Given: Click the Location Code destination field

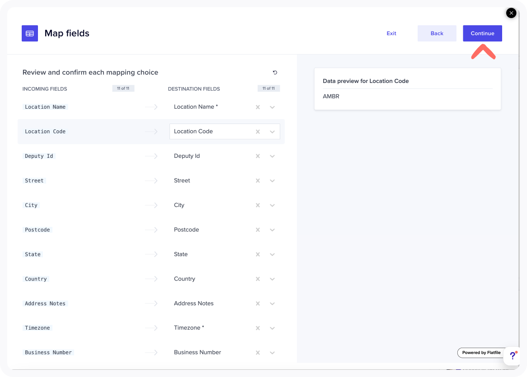Looking at the screenshot, I should (x=208, y=132).
